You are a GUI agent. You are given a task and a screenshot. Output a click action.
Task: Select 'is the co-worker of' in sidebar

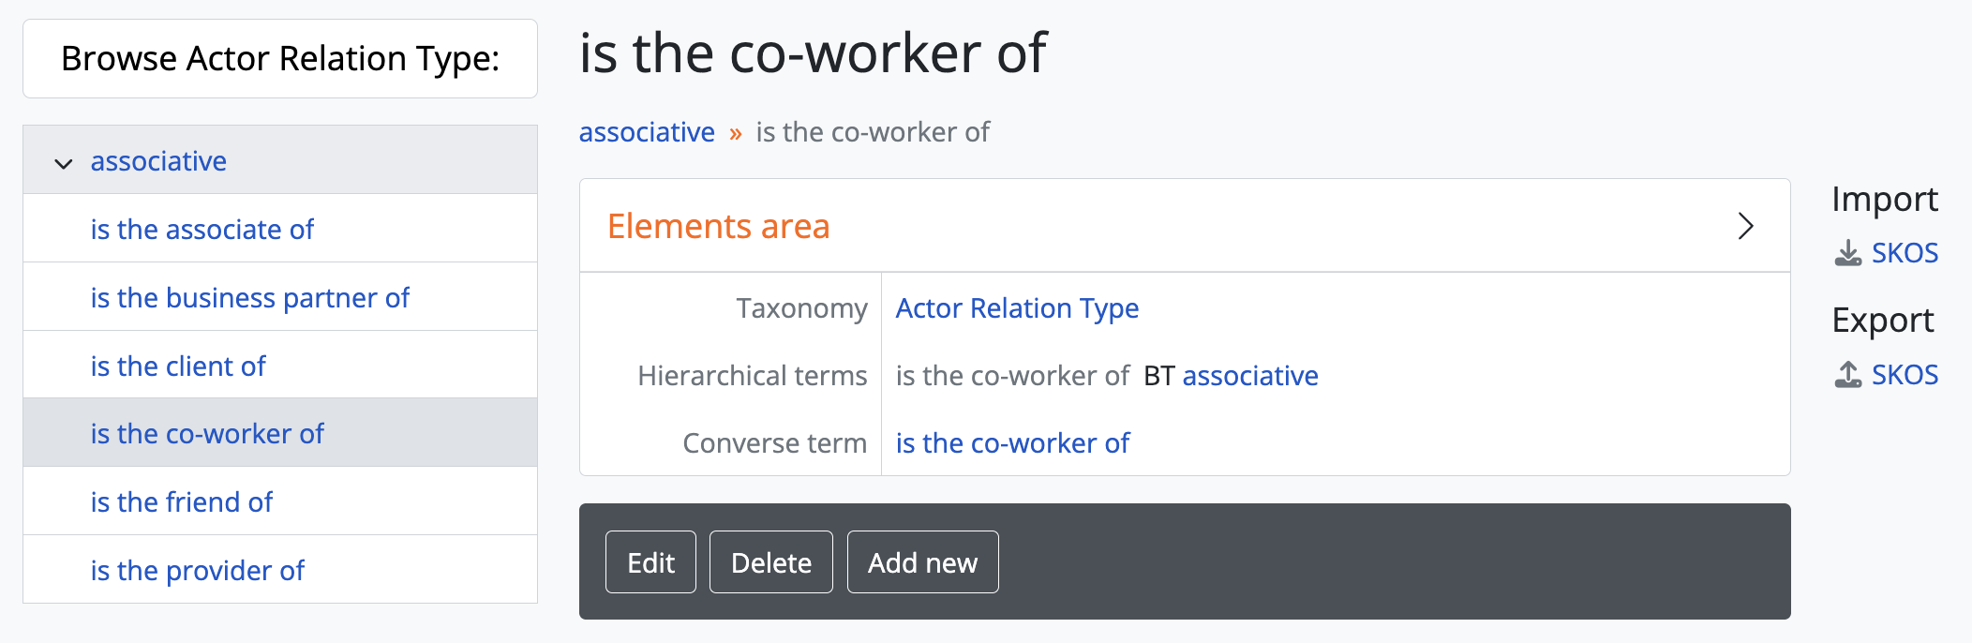pyautogui.click(x=207, y=434)
